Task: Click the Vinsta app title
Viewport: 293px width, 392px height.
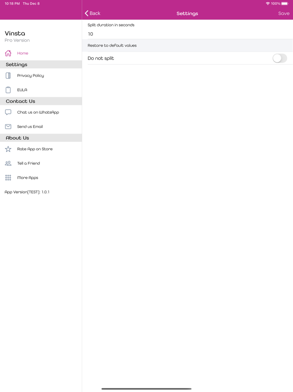Action: [15, 34]
